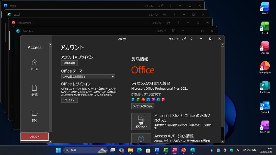The height and width of the screenshot is (155, 276).
Task: Click the サインイン button under Office にサインイン
Action: pos(69,100)
